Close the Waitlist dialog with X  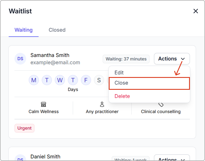click(196, 11)
